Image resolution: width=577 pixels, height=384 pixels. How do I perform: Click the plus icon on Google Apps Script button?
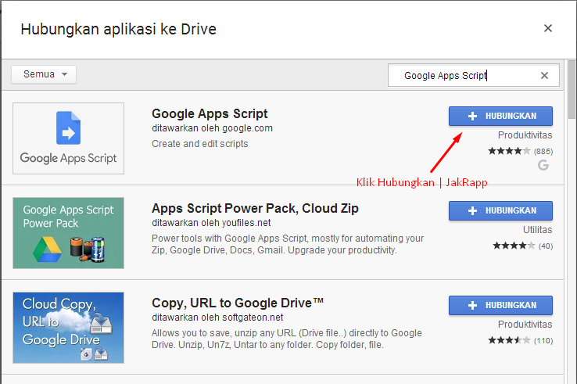point(472,116)
